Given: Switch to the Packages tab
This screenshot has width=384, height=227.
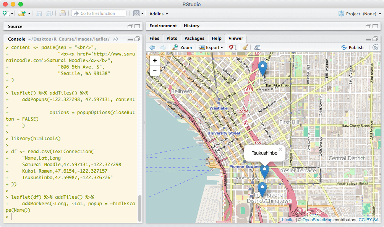Looking at the screenshot, I should tap(194, 38).
